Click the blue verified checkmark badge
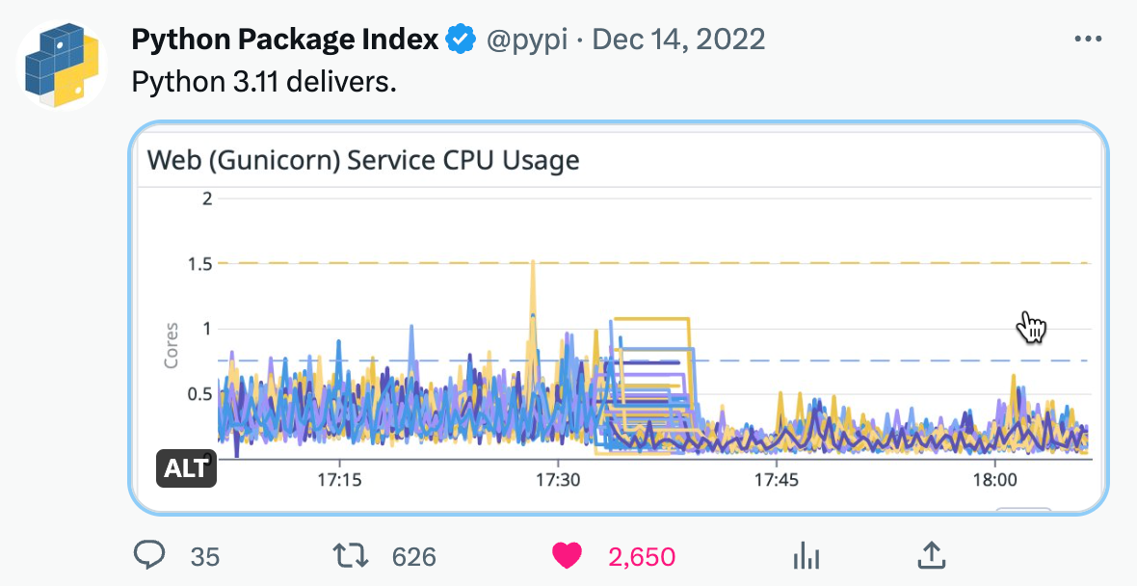This screenshot has width=1137, height=586. pos(461,38)
